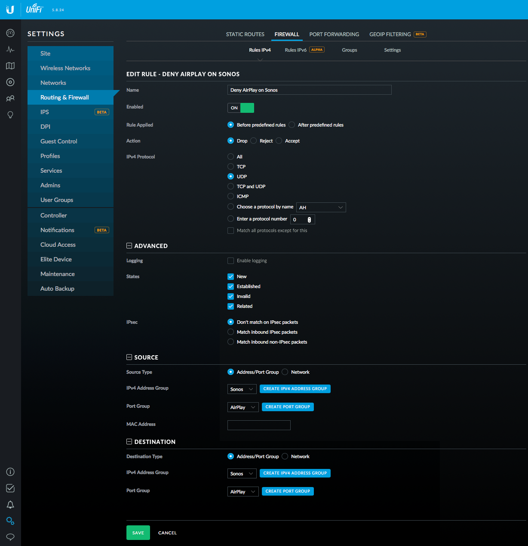Click the green Save button

pos(138,533)
